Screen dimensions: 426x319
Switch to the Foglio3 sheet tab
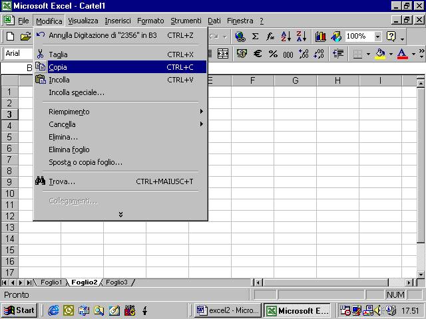point(116,282)
